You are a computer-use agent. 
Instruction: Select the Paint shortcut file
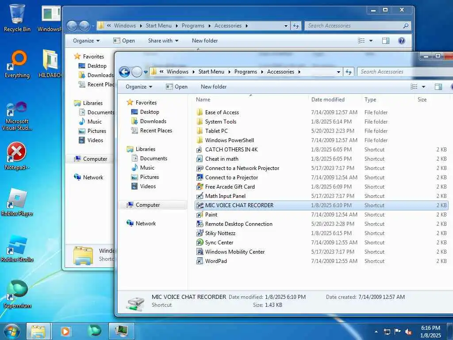(211, 215)
